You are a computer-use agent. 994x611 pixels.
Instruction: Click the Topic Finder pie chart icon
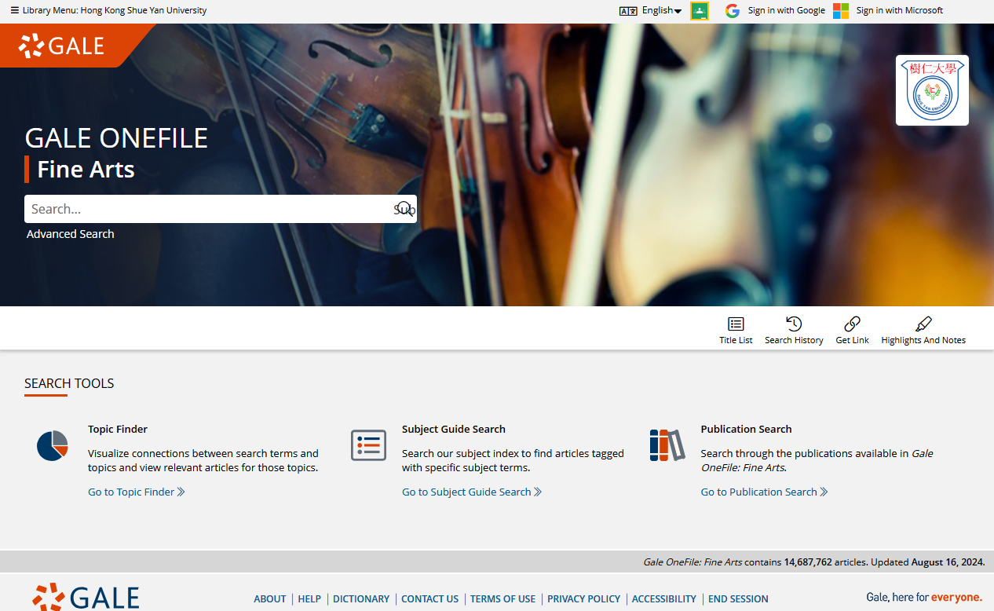click(x=53, y=446)
